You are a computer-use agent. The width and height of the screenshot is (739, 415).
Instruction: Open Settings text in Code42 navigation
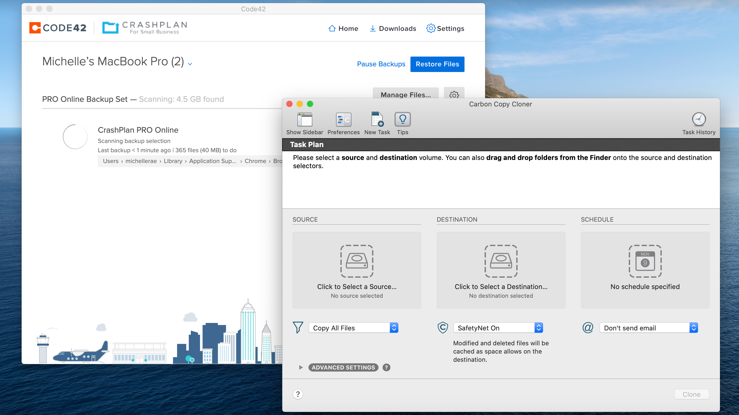[x=450, y=28]
